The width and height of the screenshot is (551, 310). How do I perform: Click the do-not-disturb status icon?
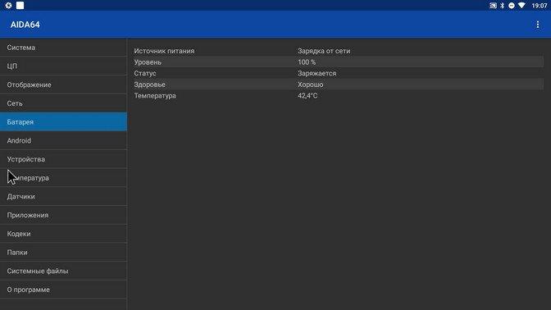coord(512,6)
